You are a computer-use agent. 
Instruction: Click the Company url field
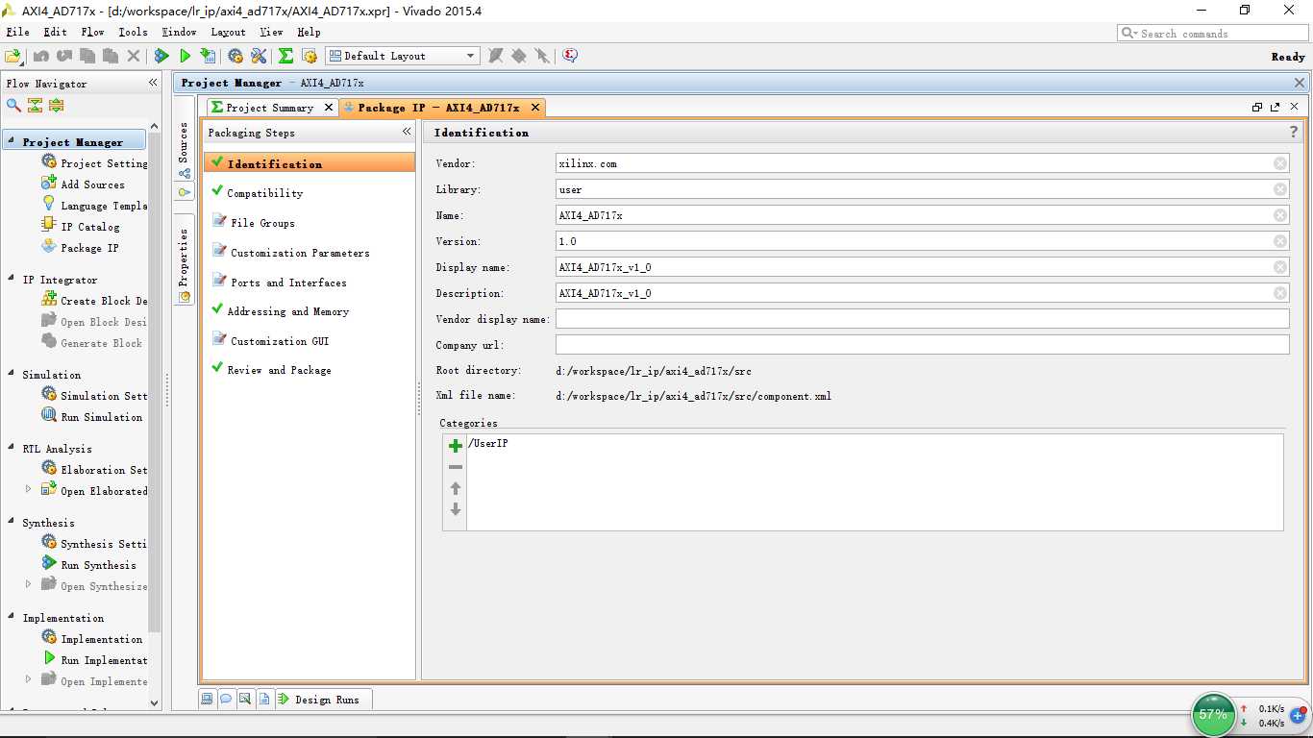coord(922,345)
